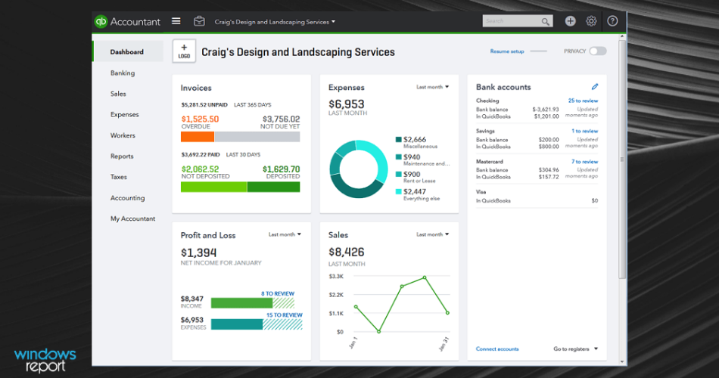Click the teal expenses bar
The height and width of the screenshot is (378, 719).
pyautogui.click(x=237, y=324)
